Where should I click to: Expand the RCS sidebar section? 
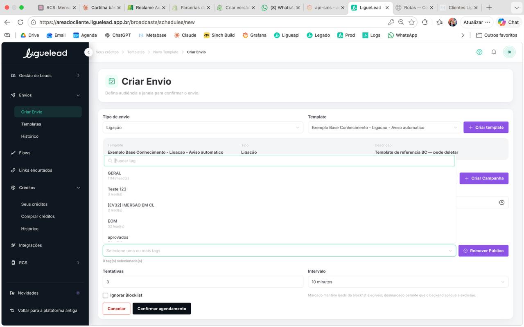[x=45, y=262]
